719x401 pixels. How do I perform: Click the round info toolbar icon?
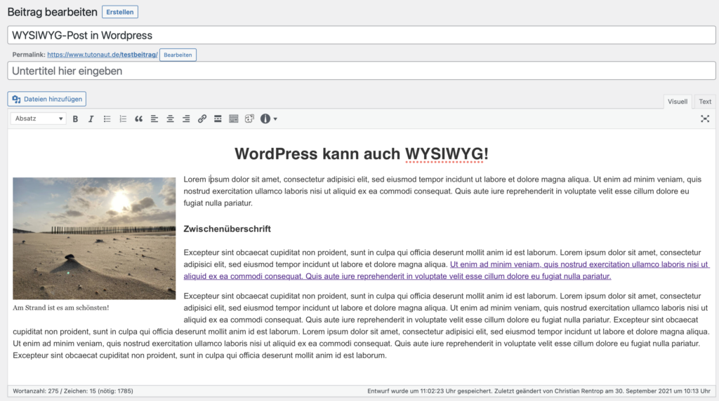[x=265, y=119]
